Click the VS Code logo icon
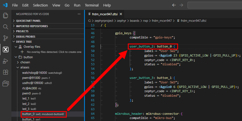Screen dimensions: 242x121 [x=5, y=5]
